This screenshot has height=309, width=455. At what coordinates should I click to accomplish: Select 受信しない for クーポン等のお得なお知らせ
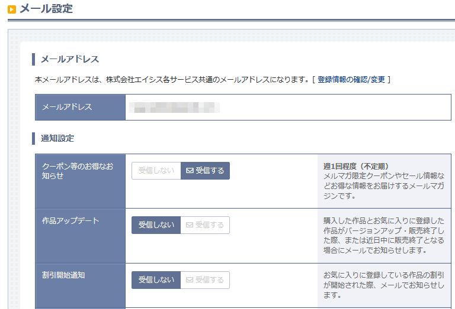tap(156, 171)
